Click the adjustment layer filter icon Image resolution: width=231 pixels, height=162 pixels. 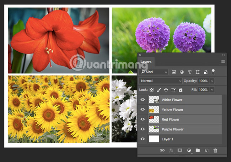coord(182,72)
